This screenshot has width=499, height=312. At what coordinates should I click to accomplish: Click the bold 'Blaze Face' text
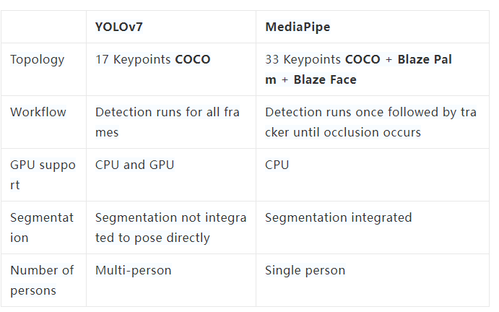click(x=325, y=79)
